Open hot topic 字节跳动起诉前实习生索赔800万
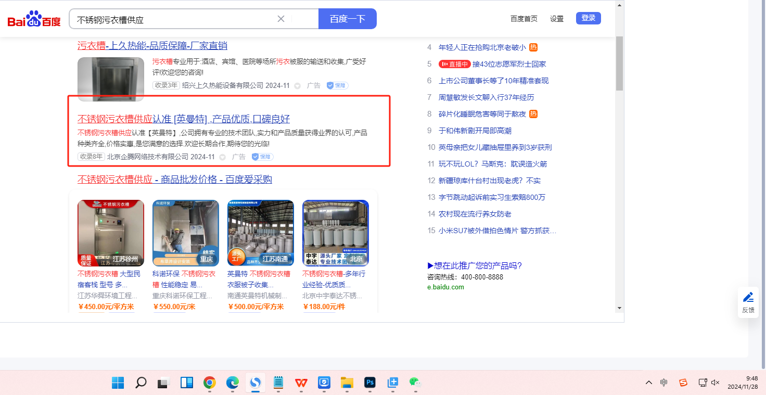This screenshot has width=766, height=395. click(x=492, y=197)
